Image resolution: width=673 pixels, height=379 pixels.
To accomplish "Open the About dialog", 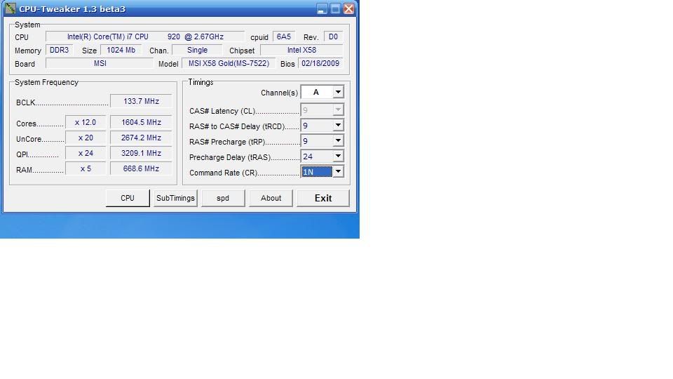I will coord(271,198).
